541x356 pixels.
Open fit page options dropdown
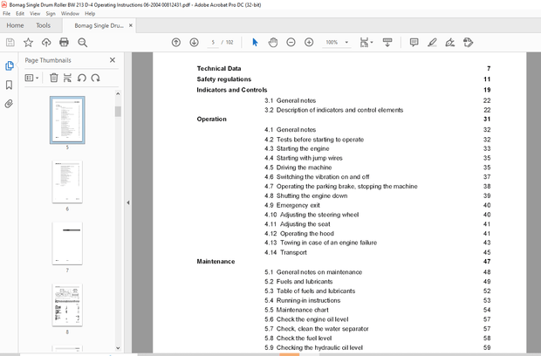(x=366, y=43)
